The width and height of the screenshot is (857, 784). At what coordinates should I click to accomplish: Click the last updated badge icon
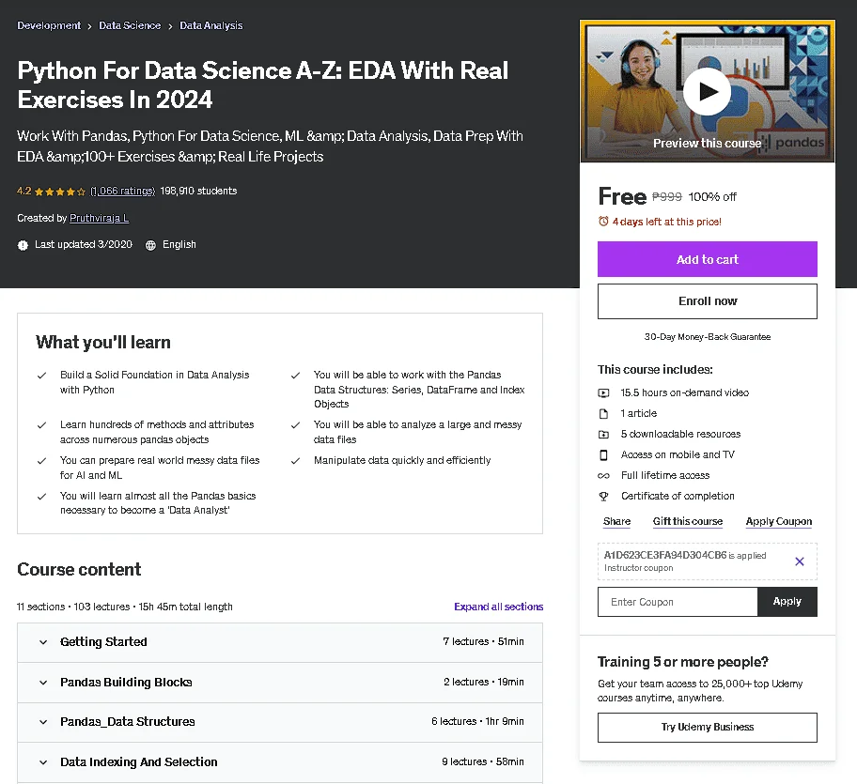coord(23,245)
